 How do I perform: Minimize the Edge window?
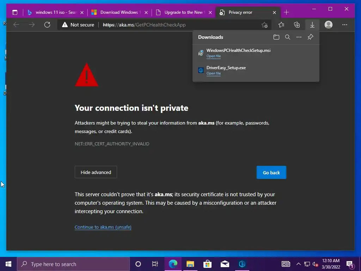(314, 9)
